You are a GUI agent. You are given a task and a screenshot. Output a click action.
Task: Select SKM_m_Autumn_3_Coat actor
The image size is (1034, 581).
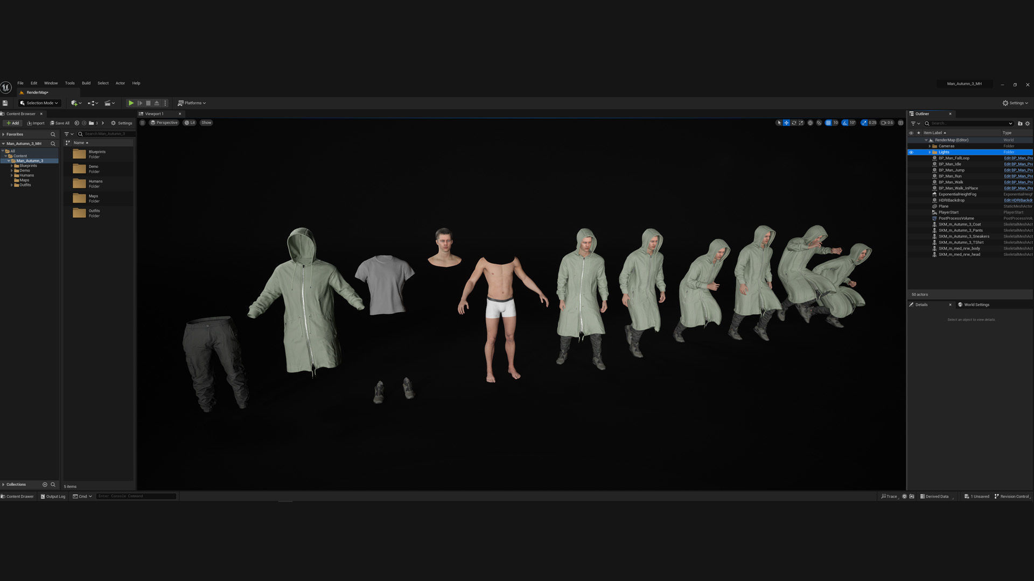point(960,224)
